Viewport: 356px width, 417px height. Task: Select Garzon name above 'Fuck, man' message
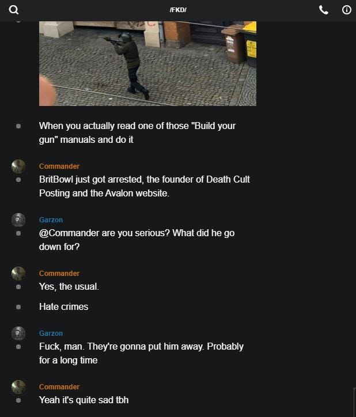click(x=51, y=333)
